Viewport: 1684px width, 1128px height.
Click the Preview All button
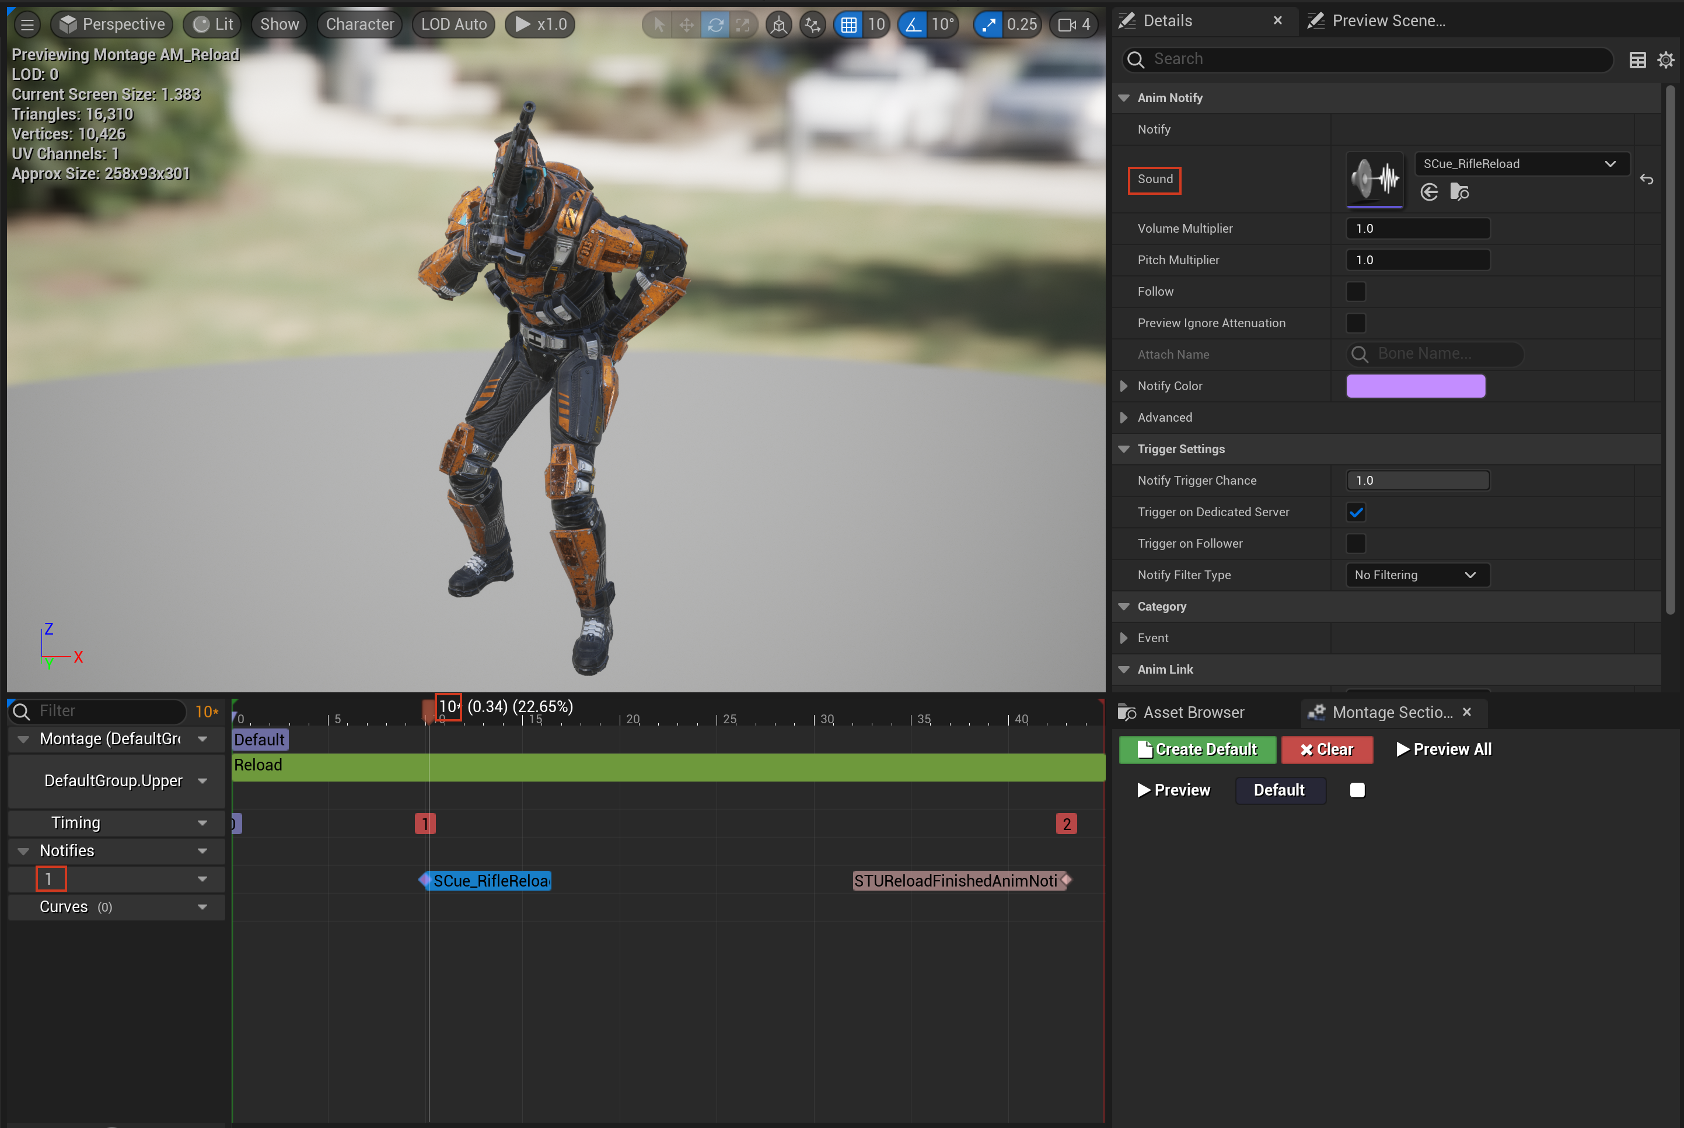click(1444, 749)
